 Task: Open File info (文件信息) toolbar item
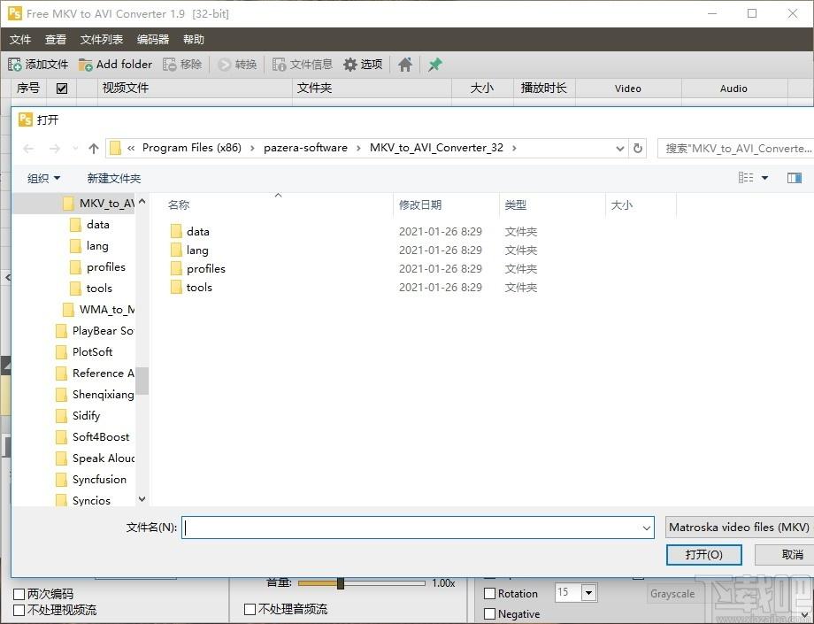(302, 65)
